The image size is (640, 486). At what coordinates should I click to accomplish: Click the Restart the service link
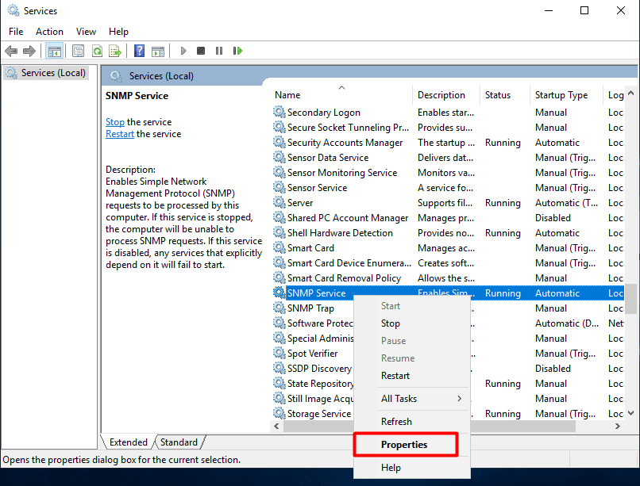tap(120, 134)
